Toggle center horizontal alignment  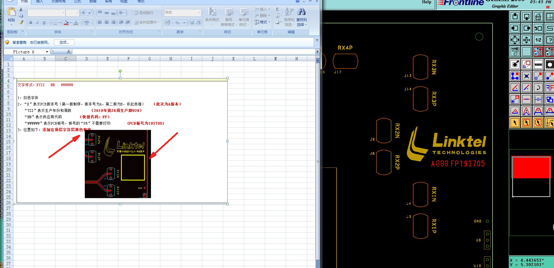click(x=107, y=22)
